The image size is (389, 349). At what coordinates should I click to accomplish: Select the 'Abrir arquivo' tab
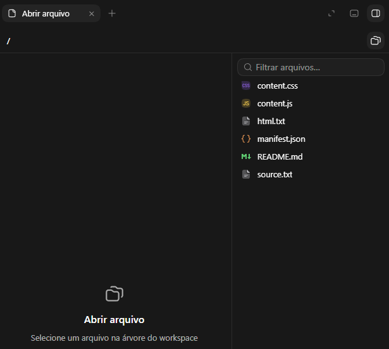click(51, 13)
